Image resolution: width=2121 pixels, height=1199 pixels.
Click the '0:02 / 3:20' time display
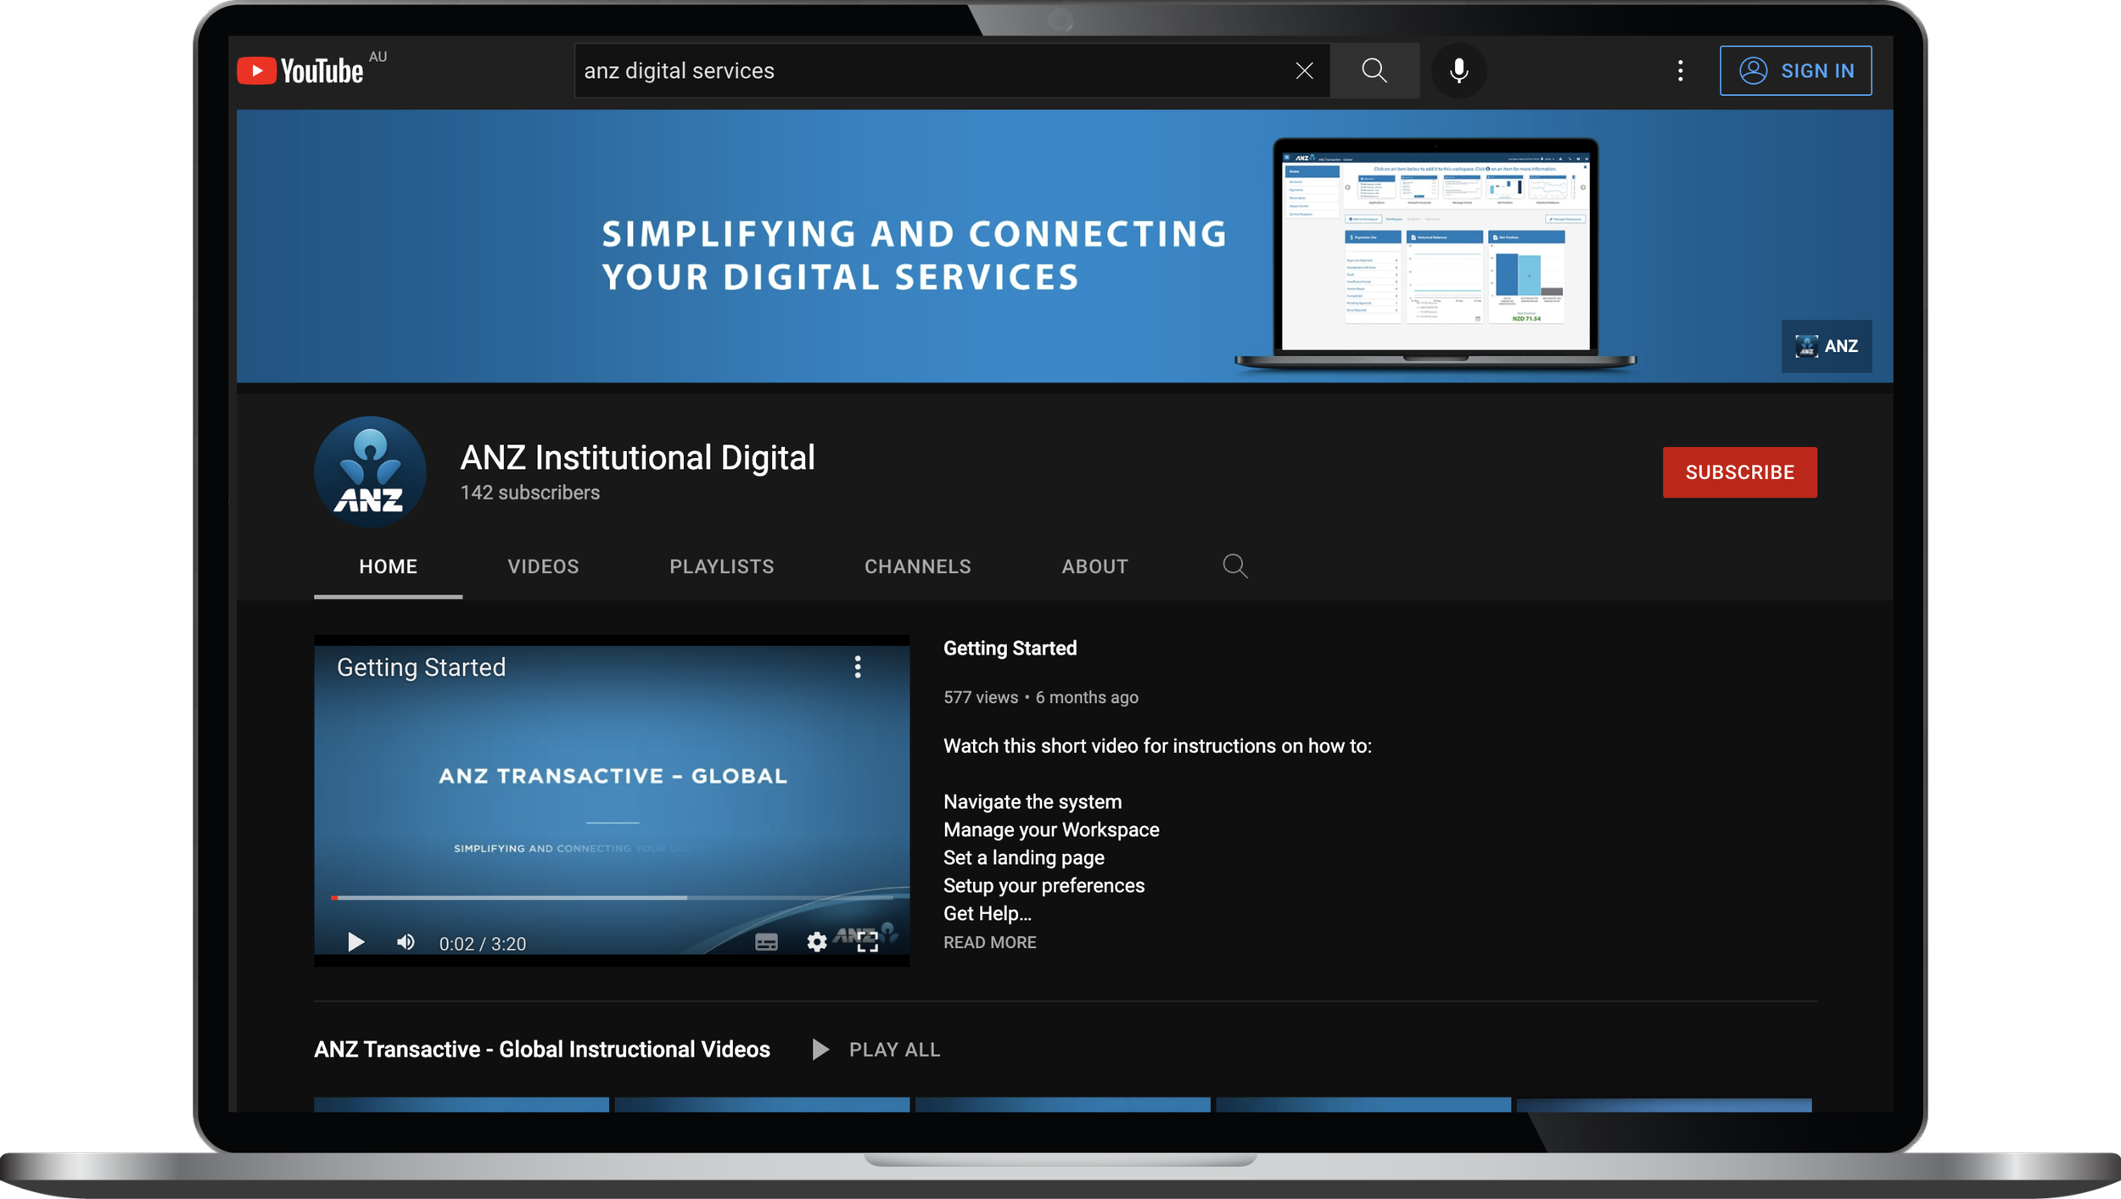(482, 944)
